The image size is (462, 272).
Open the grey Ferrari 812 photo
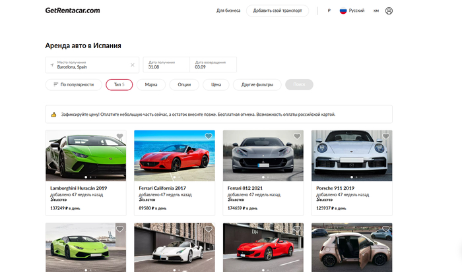click(263, 155)
